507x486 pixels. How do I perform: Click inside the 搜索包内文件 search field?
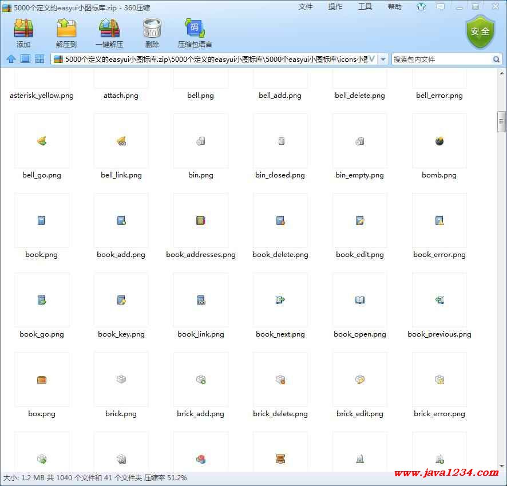pyautogui.click(x=441, y=59)
